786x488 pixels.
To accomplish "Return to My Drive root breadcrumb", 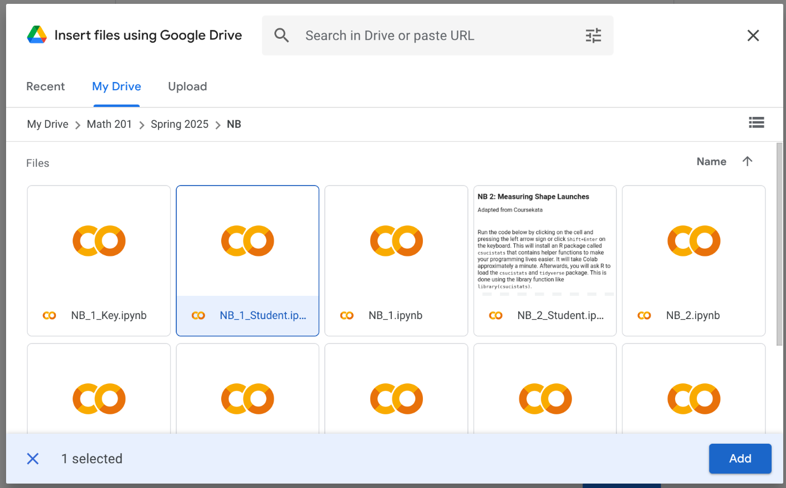I will pyautogui.click(x=48, y=124).
